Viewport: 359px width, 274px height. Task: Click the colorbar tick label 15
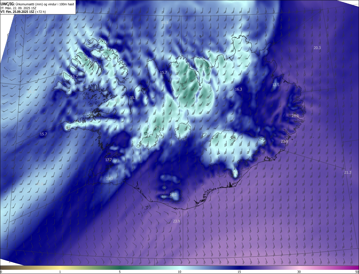pos(239,272)
